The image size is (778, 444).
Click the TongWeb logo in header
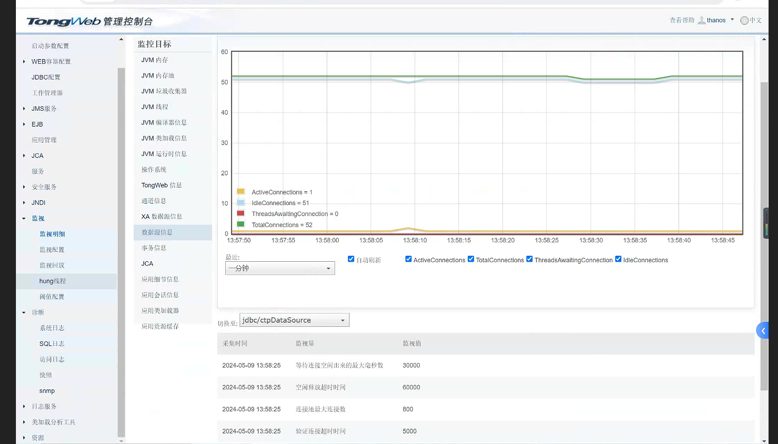[64, 21]
